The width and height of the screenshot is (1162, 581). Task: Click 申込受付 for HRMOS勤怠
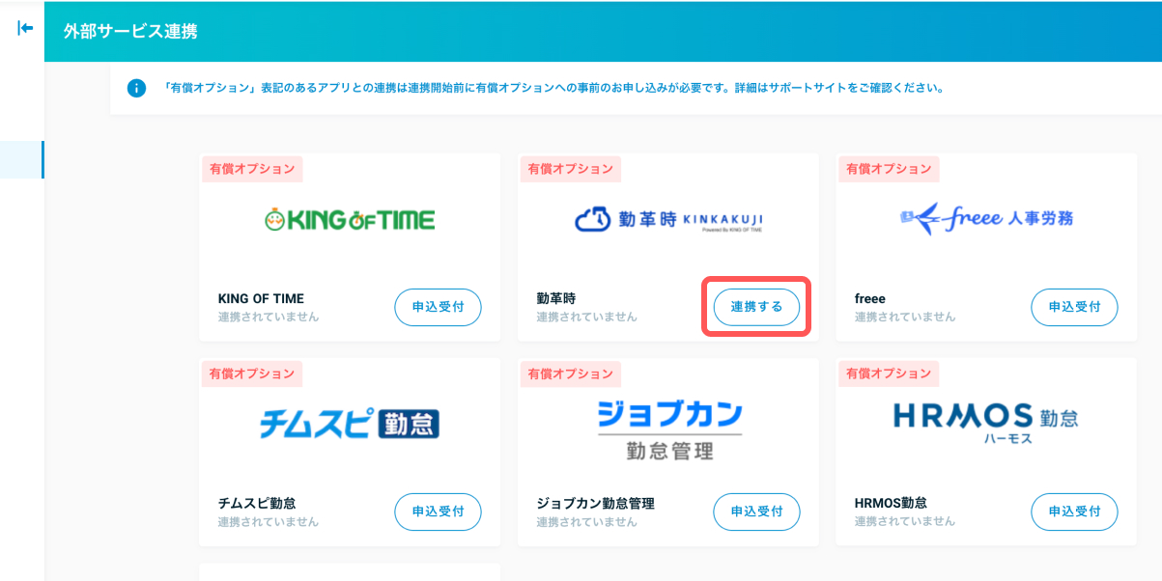[1074, 512]
